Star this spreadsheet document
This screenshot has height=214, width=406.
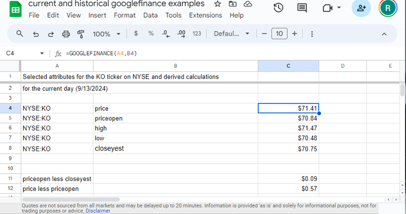coord(217,4)
